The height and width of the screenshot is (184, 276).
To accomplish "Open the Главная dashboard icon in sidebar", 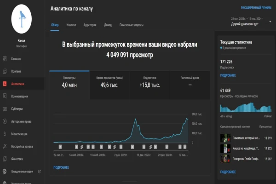I will 5,58.
